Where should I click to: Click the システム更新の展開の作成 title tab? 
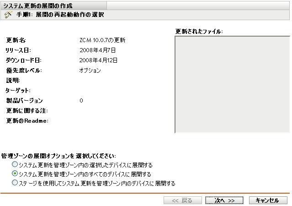point(53,6)
